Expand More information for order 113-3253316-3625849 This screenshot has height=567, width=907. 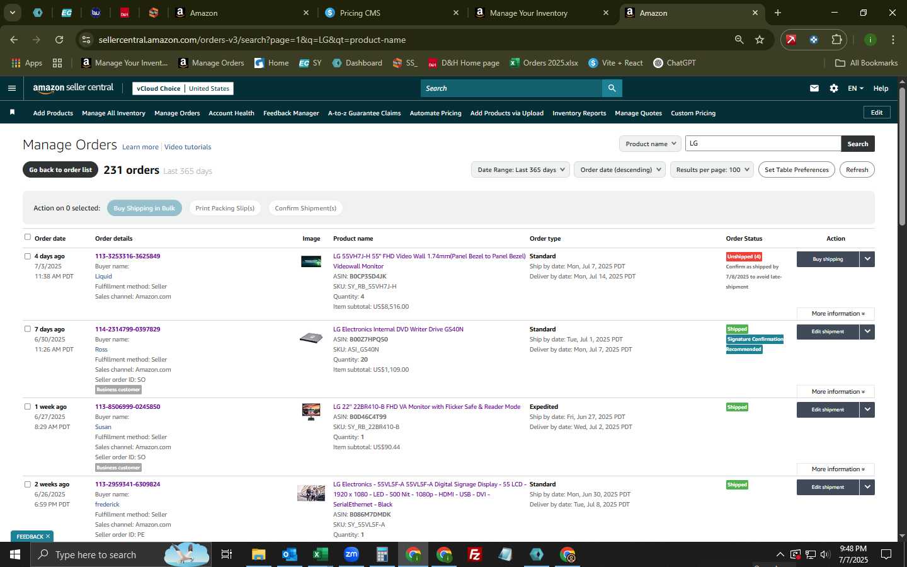[x=836, y=313]
